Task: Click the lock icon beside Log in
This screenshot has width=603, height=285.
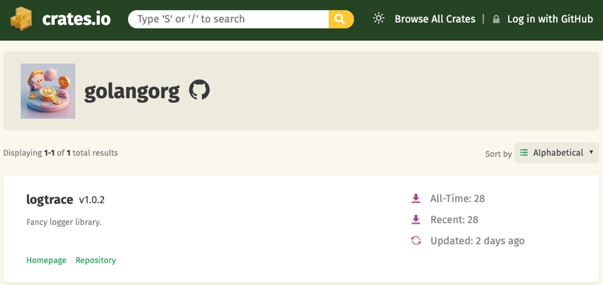Action: 496,19
